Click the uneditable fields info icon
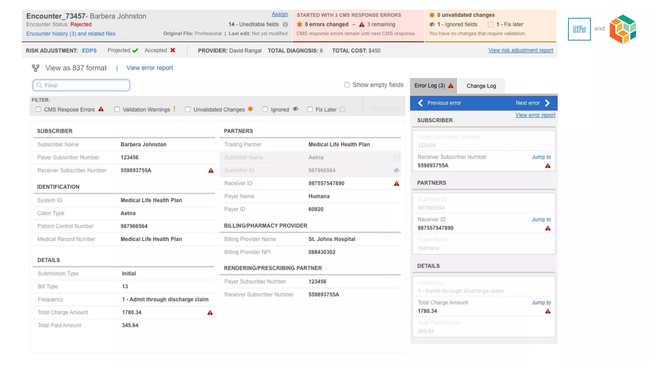Viewport: 652px width, 366px height. click(285, 24)
